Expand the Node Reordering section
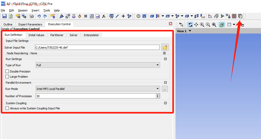This screenshot has width=261, height=139. click(x=164, y=53)
